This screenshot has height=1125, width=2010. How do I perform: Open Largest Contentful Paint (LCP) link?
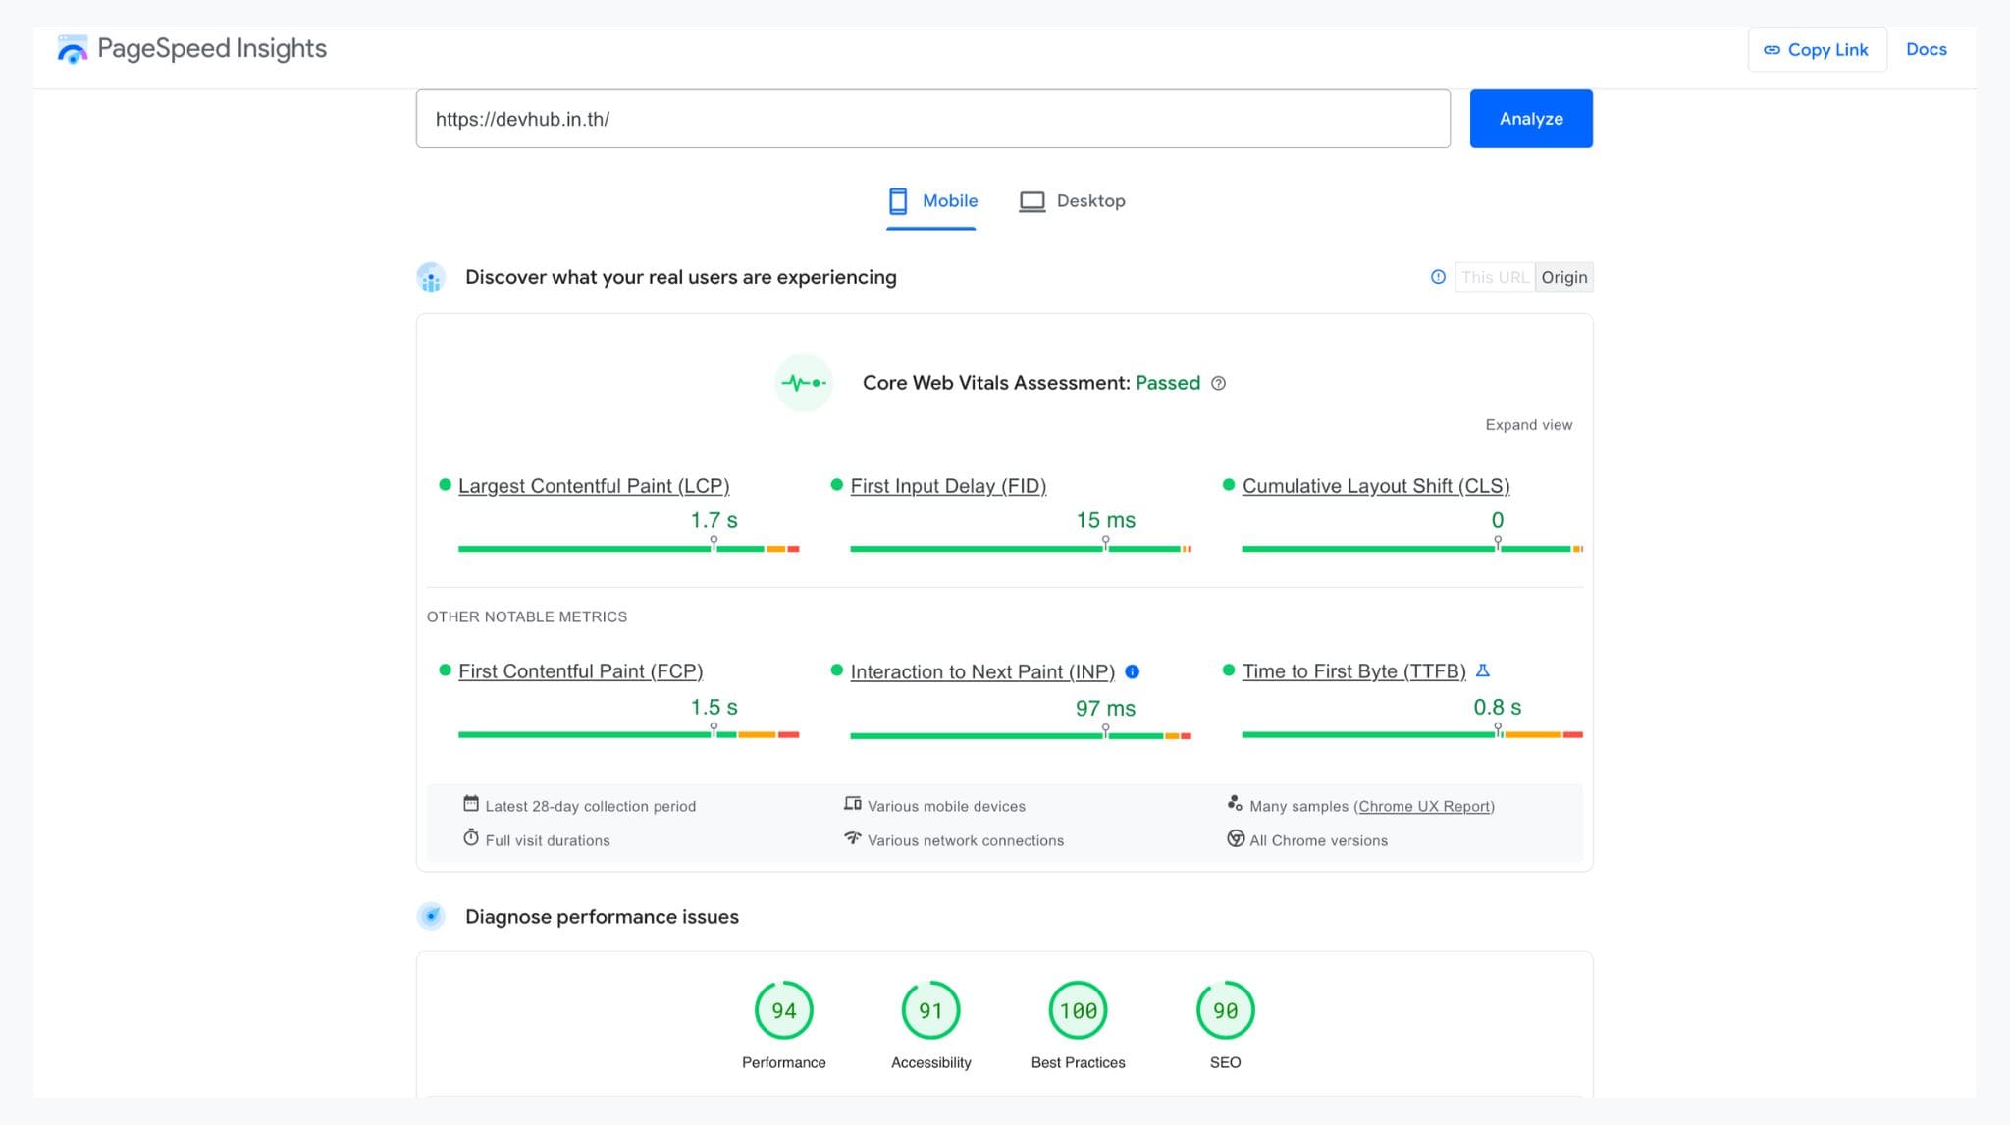[594, 486]
